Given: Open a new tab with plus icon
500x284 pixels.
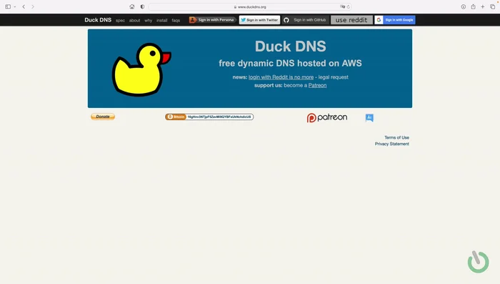Looking at the screenshot, I should click(x=483, y=6).
